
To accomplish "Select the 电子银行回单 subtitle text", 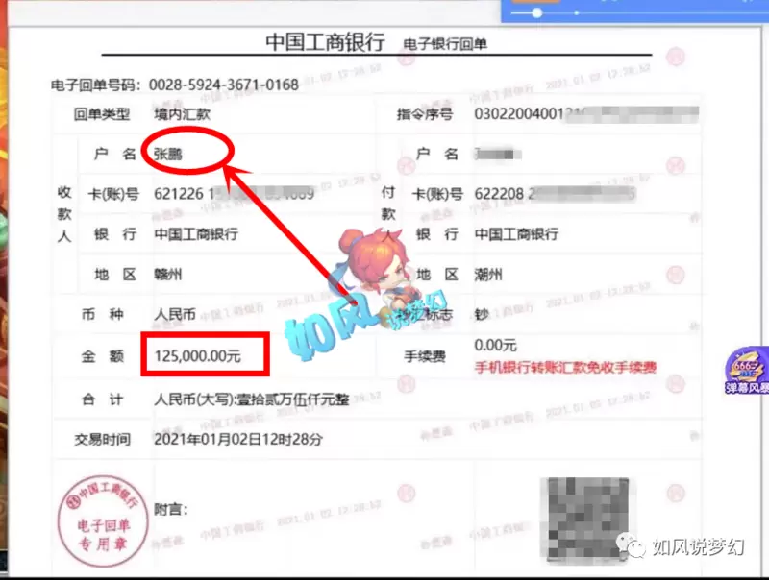I will pyautogui.click(x=445, y=44).
